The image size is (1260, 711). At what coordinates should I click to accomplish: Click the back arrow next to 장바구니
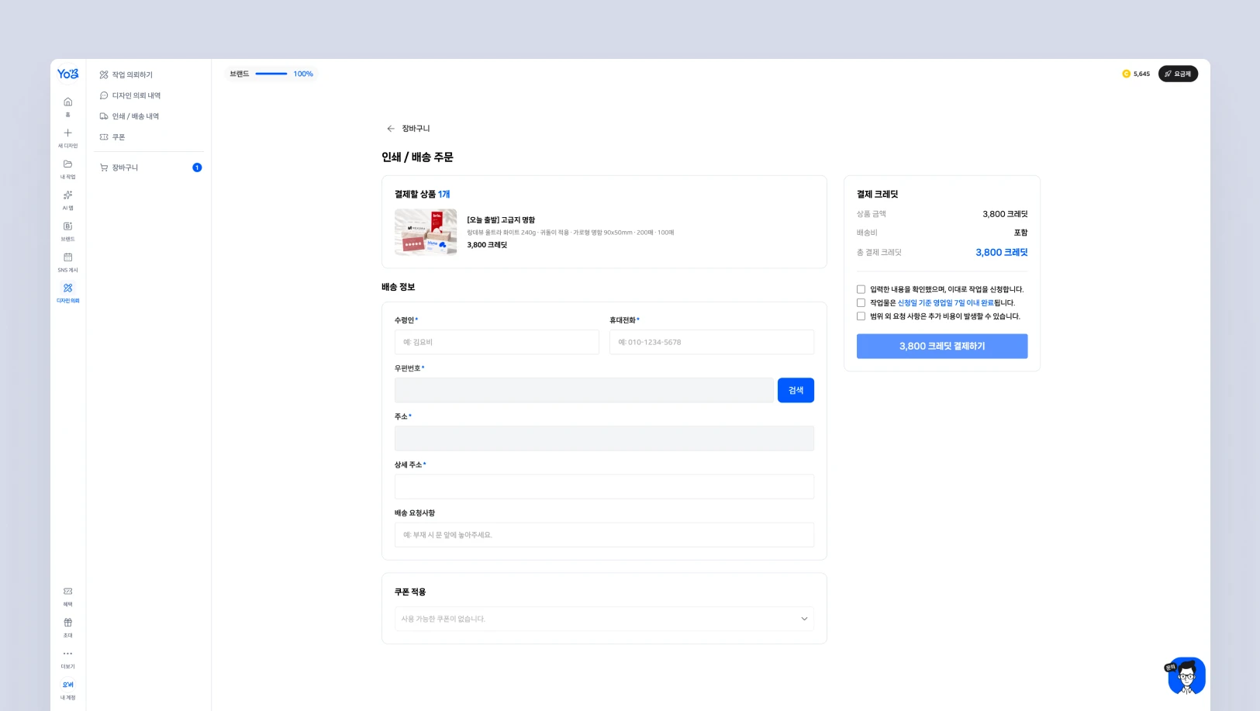click(x=391, y=129)
